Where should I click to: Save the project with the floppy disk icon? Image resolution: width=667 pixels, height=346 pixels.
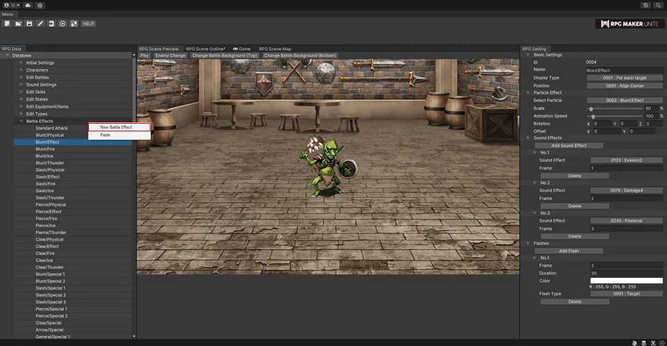click(x=29, y=24)
